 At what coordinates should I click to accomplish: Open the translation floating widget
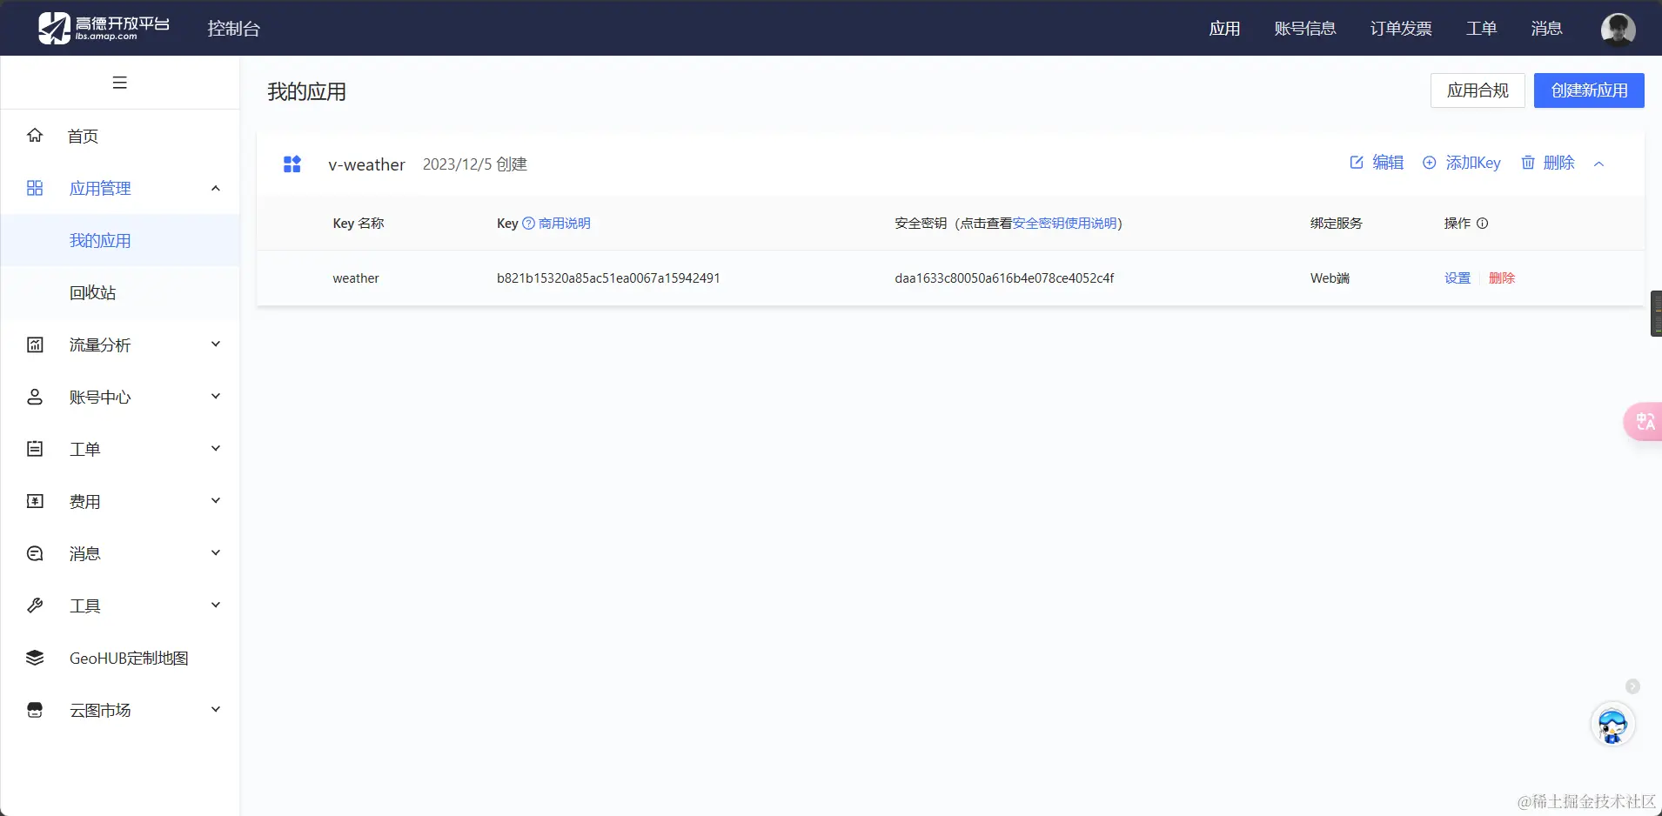(x=1644, y=422)
